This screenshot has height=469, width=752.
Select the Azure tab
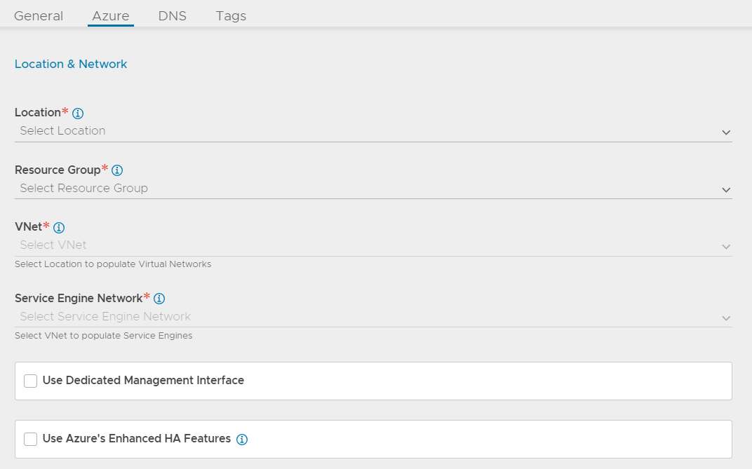111,15
